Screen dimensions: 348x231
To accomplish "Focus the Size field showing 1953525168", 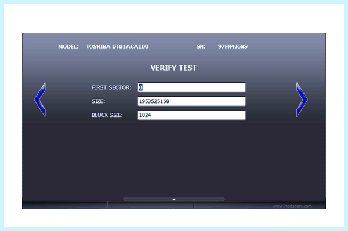I will click(x=191, y=101).
